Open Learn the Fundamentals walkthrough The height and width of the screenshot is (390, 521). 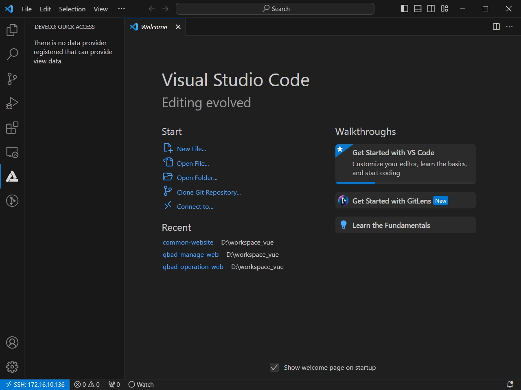click(405, 225)
